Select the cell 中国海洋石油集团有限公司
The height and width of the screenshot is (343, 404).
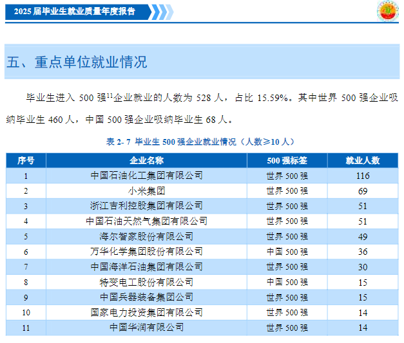click(x=146, y=266)
